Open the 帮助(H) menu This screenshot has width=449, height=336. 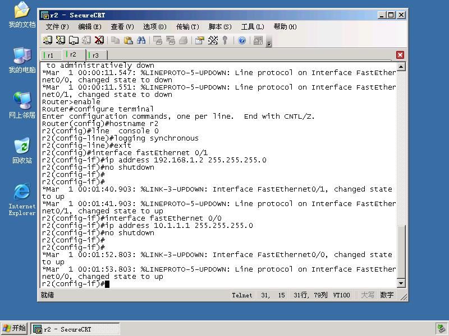[x=285, y=27]
